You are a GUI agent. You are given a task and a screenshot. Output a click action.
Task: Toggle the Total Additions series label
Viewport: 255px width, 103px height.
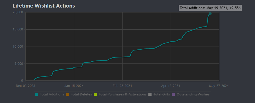point(52,94)
